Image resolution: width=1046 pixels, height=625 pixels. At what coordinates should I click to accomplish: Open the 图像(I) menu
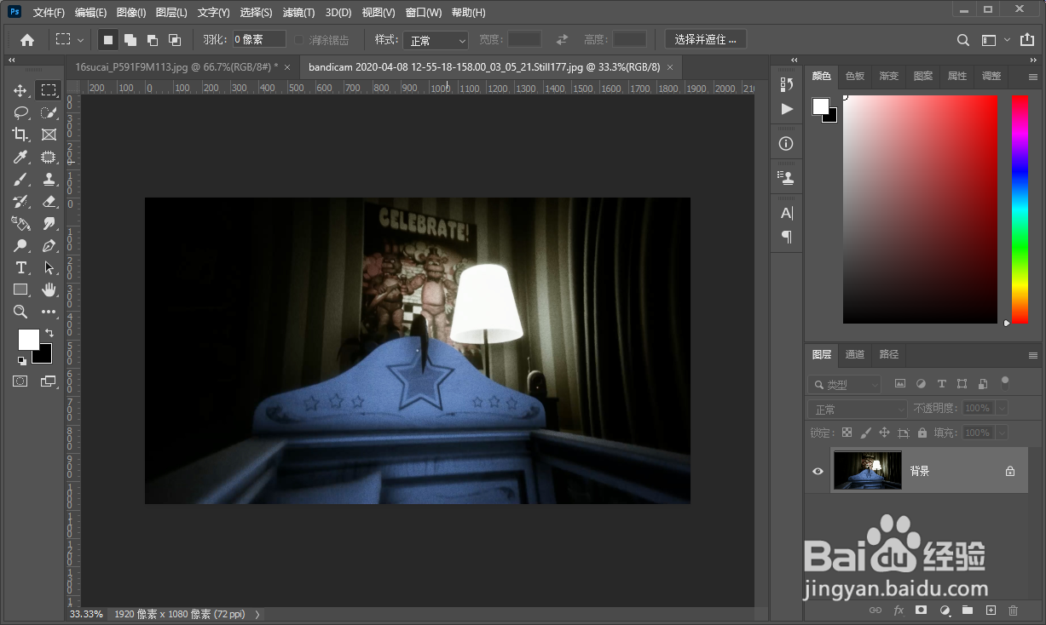pos(131,13)
